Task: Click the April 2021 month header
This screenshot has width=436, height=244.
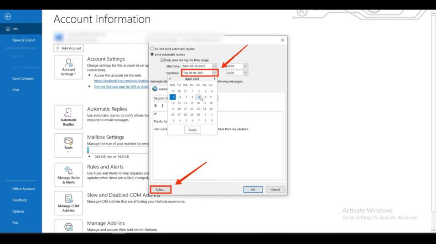Action: click(192, 79)
